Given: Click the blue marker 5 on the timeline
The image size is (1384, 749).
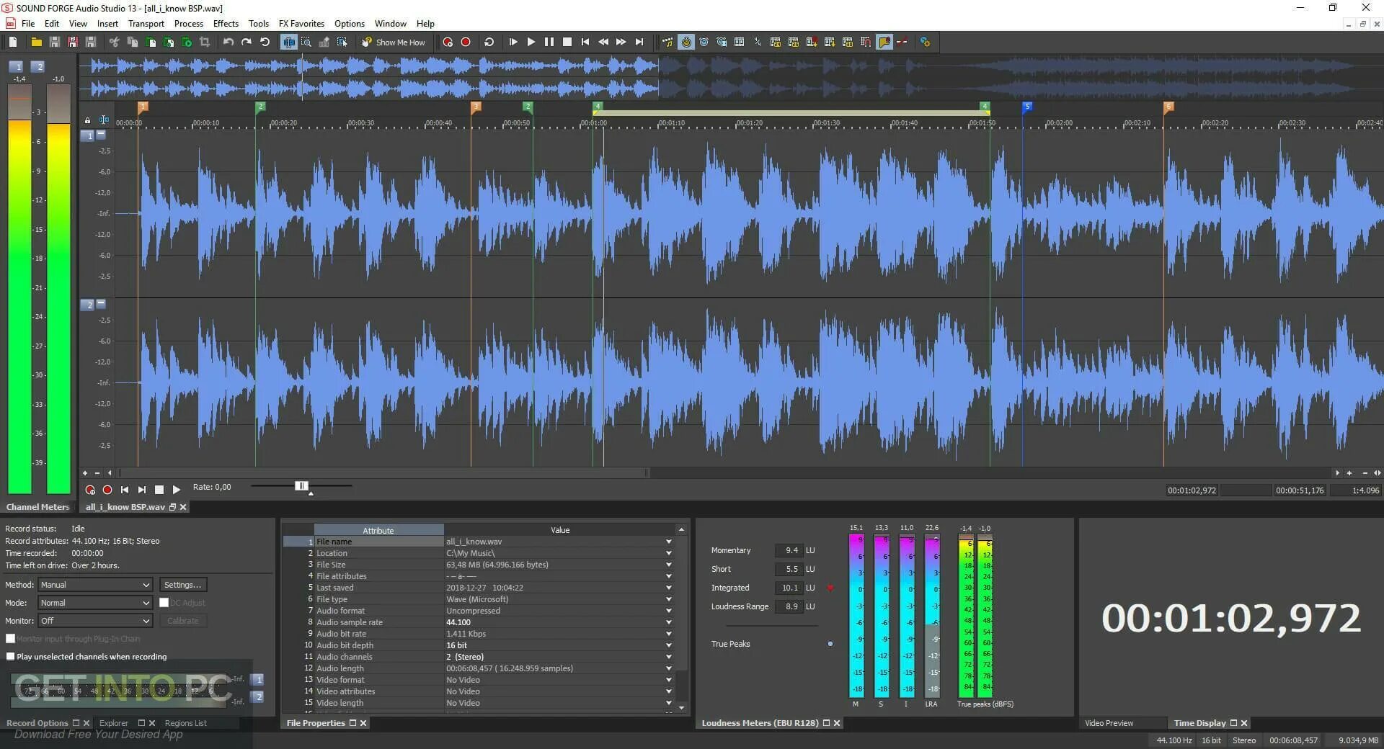Looking at the screenshot, I should tap(1027, 107).
